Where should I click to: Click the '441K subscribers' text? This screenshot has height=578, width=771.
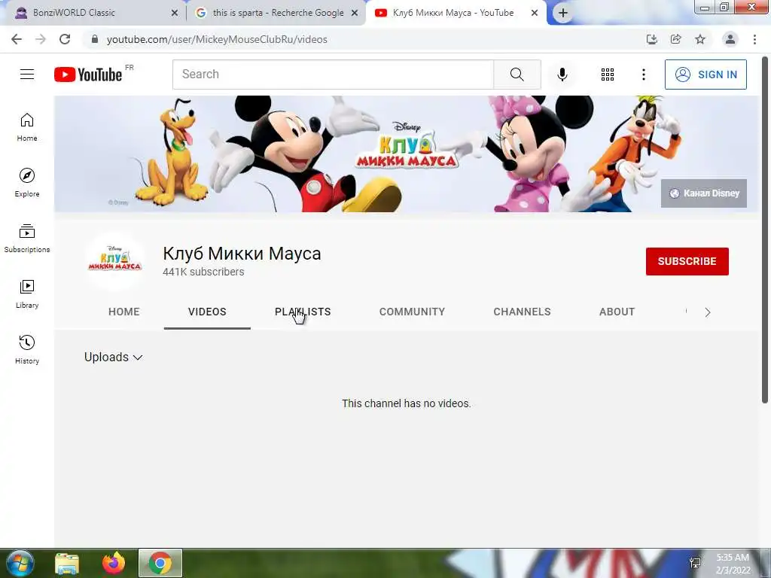203,272
